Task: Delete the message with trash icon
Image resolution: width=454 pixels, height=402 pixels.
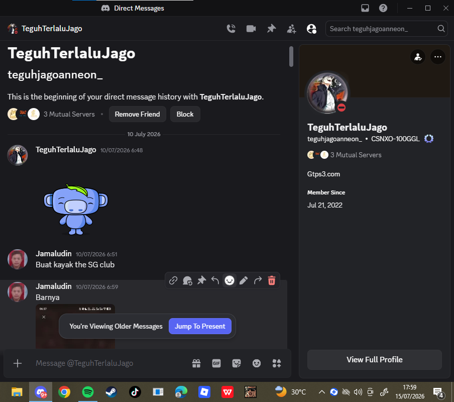Action: coord(272,281)
